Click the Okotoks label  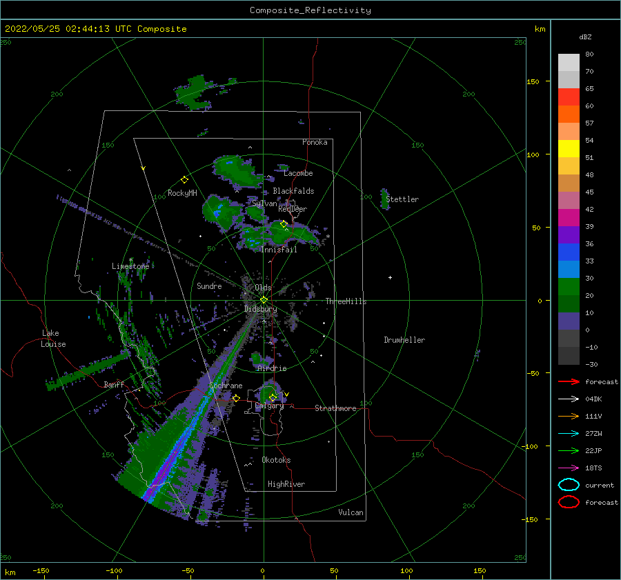(x=276, y=460)
